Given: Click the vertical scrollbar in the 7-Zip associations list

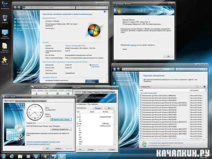Looking at the screenshot, I should [x=114, y=128].
